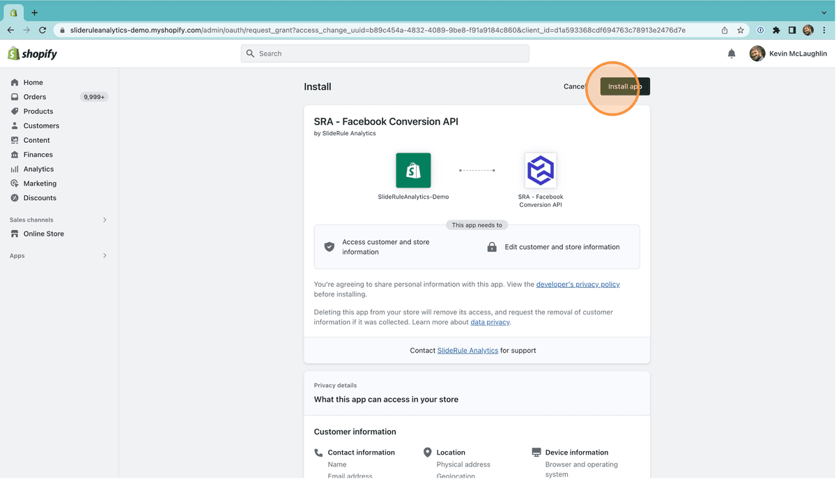Click the Shopify logo in the header
The height and width of the screenshot is (479, 836).
pos(32,54)
